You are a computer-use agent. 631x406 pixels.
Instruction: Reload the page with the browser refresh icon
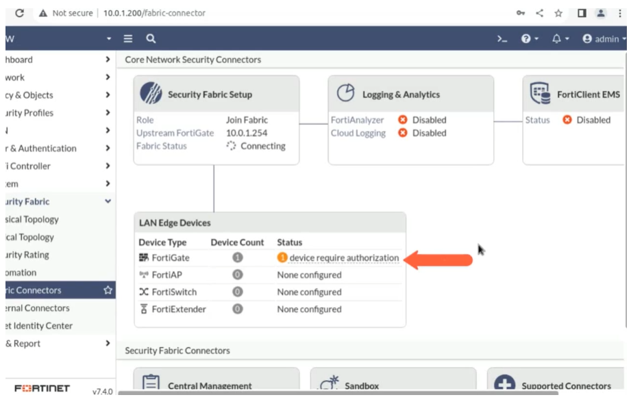pos(19,13)
